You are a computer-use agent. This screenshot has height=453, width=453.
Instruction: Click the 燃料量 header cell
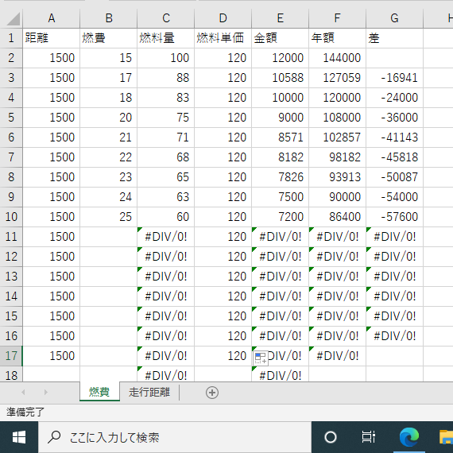coord(165,38)
